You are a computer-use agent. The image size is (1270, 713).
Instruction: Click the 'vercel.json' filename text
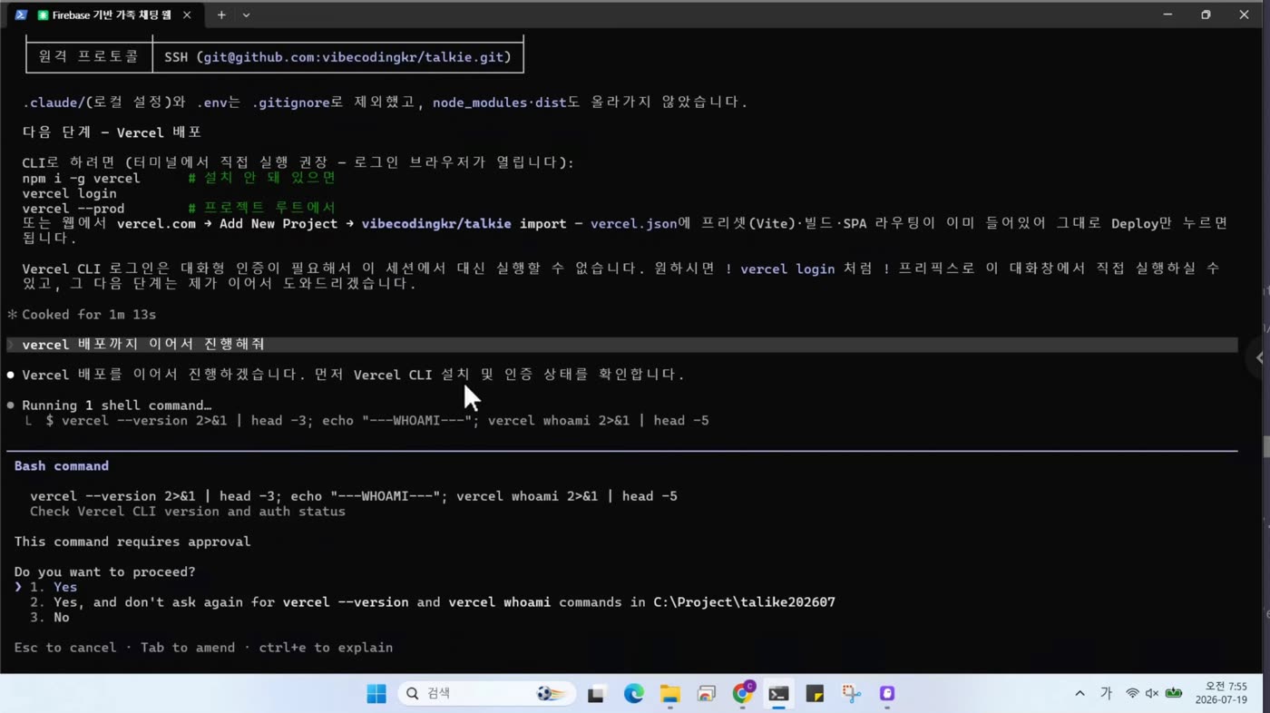633,223
